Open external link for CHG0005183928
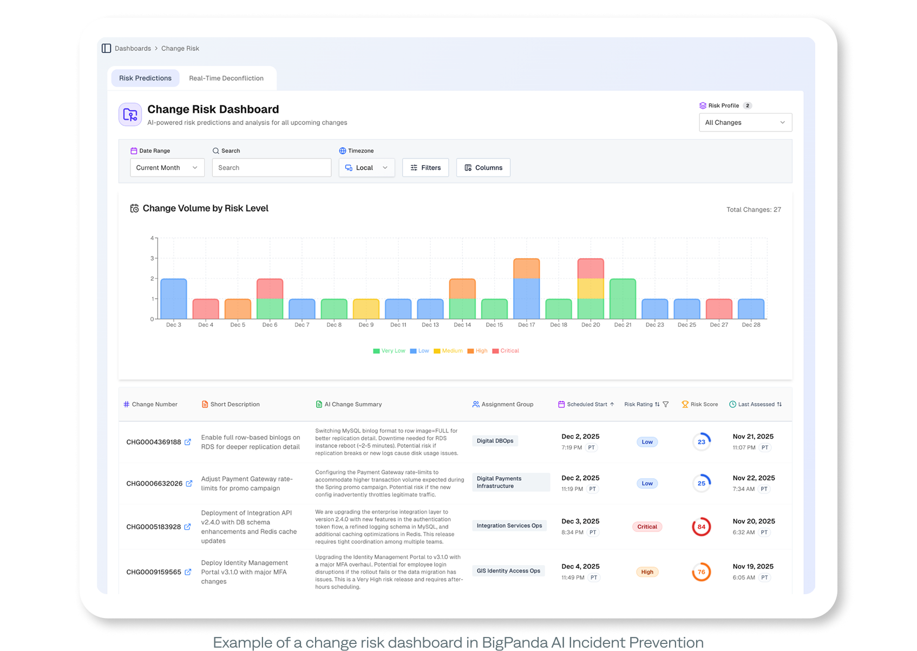917x651 pixels. pyautogui.click(x=187, y=527)
